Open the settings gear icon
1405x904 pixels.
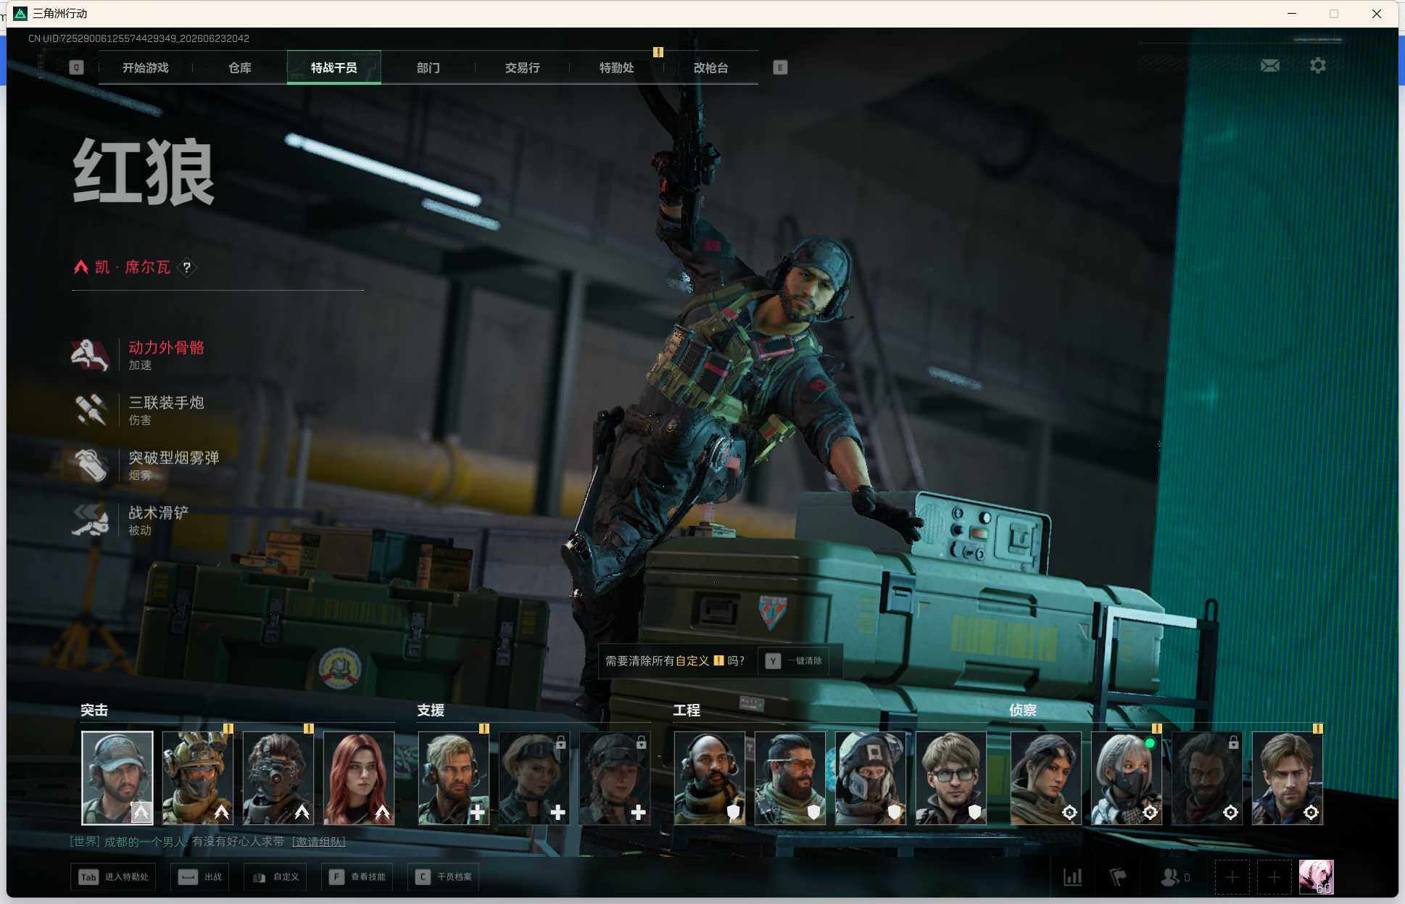pyautogui.click(x=1318, y=65)
